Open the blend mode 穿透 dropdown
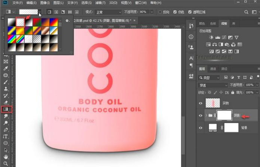This screenshot has height=167, width=260. [213, 85]
